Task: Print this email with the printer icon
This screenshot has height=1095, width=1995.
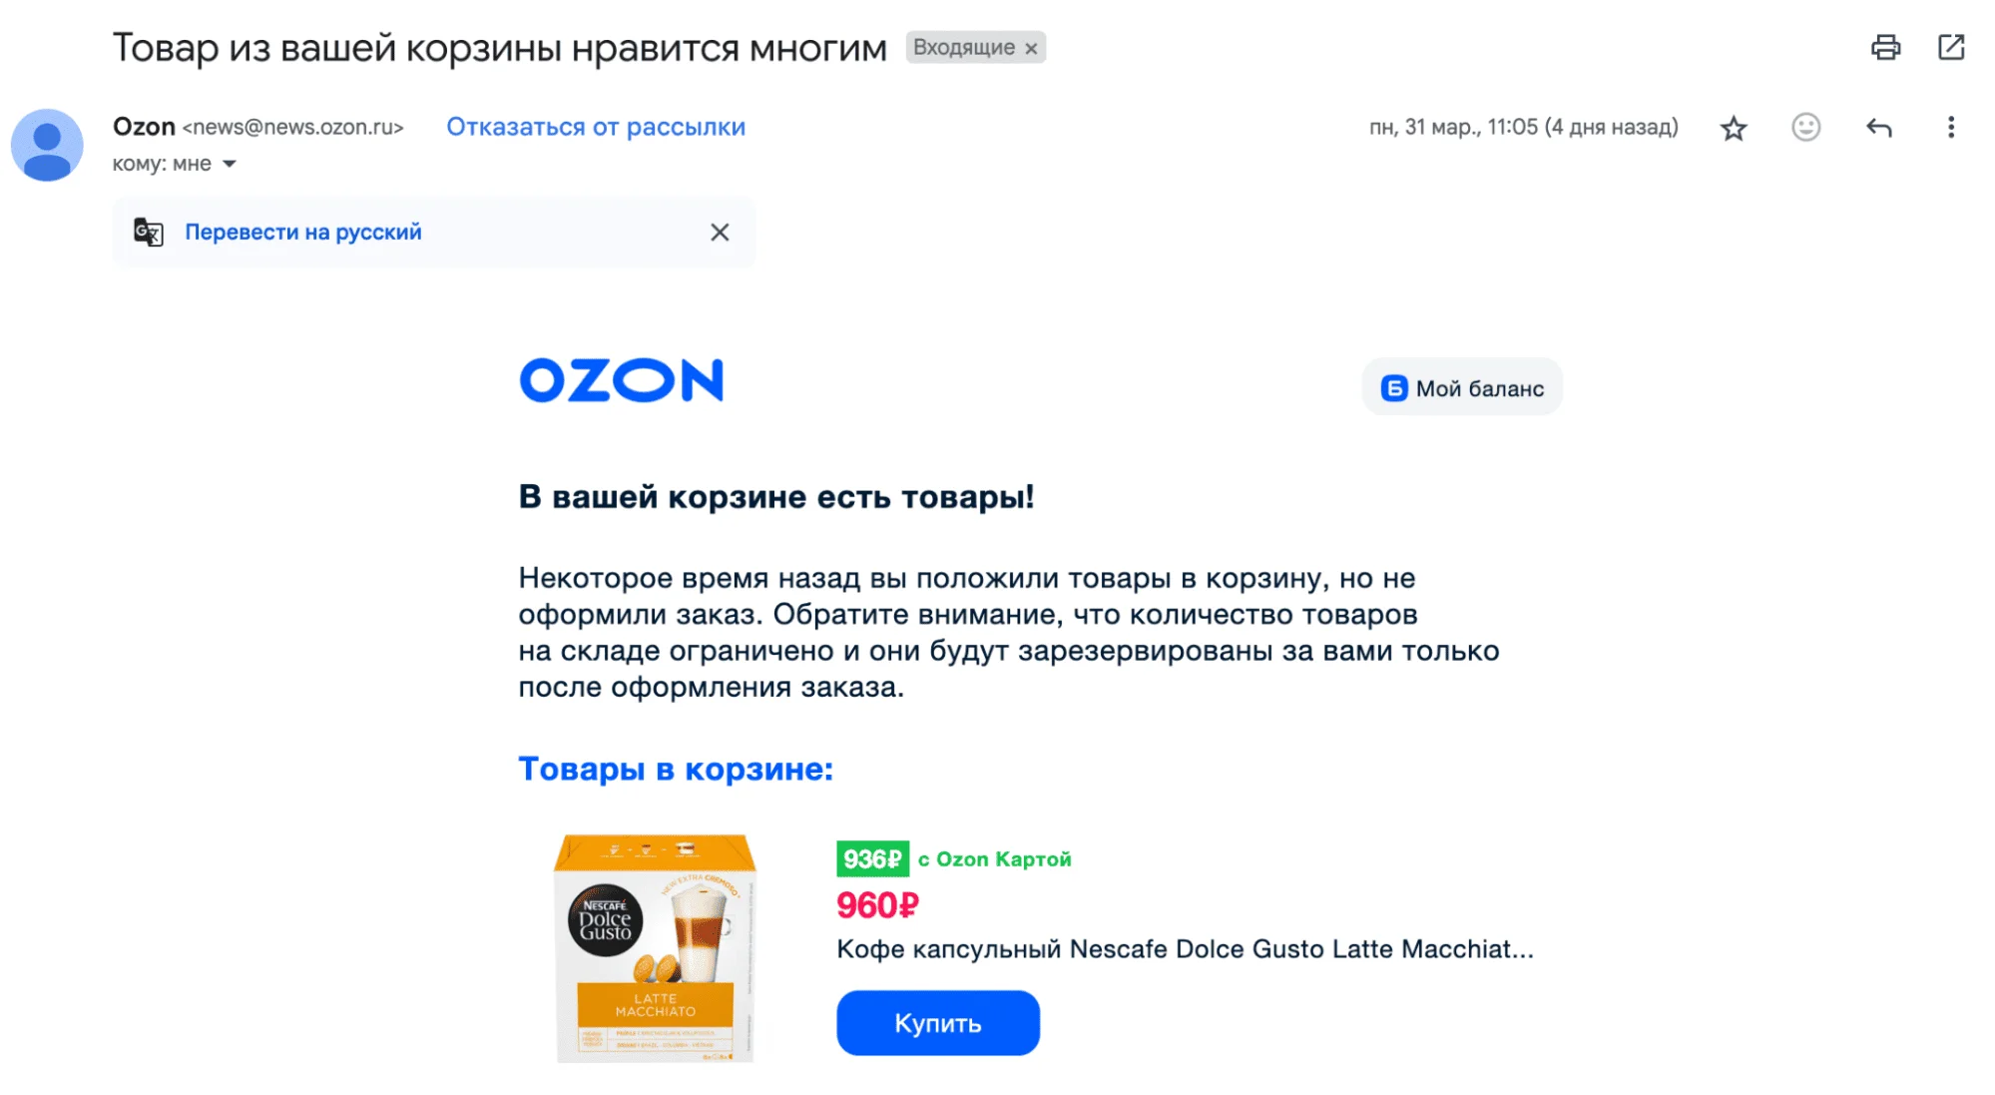Action: (1885, 47)
